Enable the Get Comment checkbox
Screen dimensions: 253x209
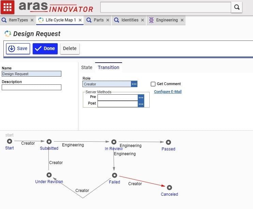153,84
